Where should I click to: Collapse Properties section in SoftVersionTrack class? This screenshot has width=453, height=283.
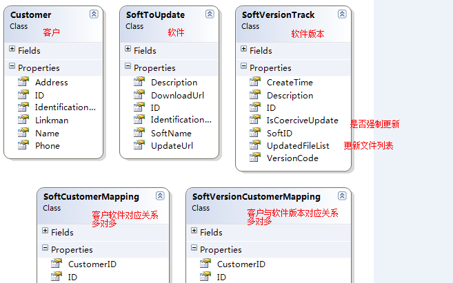[243, 66]
